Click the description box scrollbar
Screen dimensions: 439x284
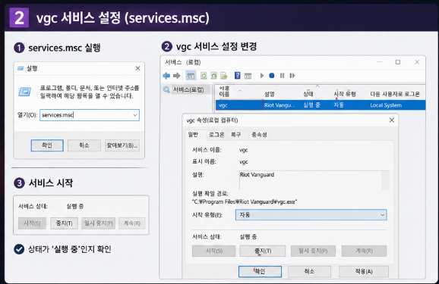pyautogui.click(x=385, y=179)
